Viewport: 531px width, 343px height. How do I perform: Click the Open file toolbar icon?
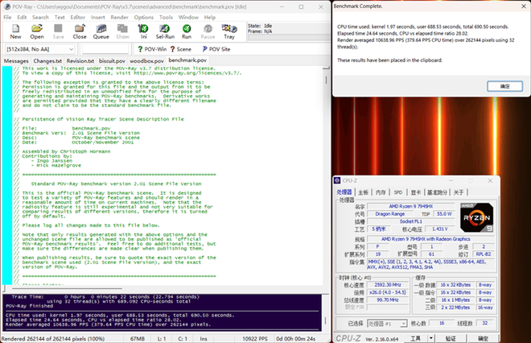(x=37, y=31)
